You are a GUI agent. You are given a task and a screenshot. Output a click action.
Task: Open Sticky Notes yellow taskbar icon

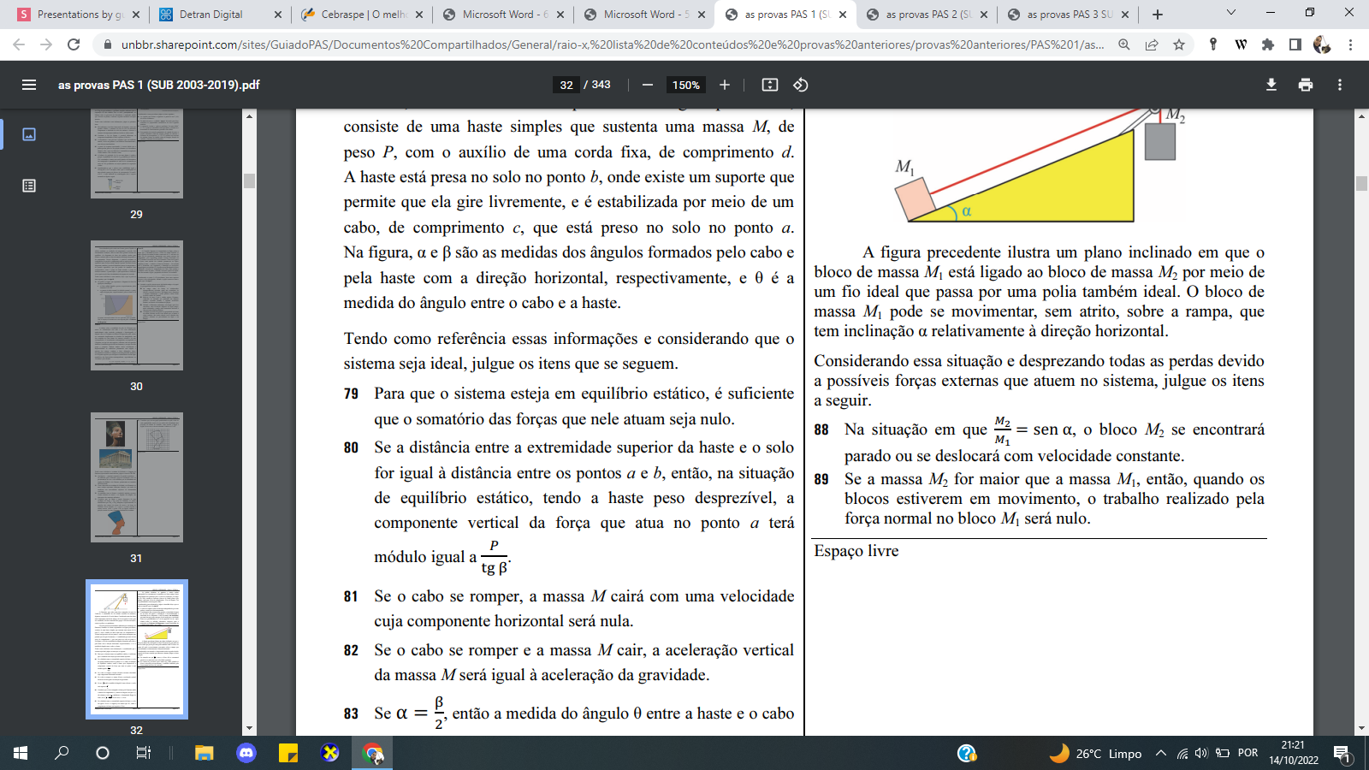coord(288,753)
